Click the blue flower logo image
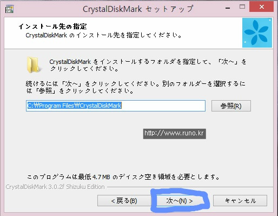The image size is (278, 216). click(257, 32)
